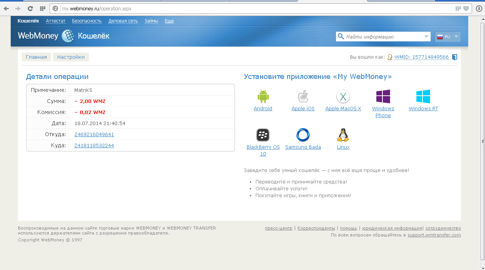Screen dimensions: 485x270
Task: Click the Samsung Bada circle icon
Action: pos(303,135)
